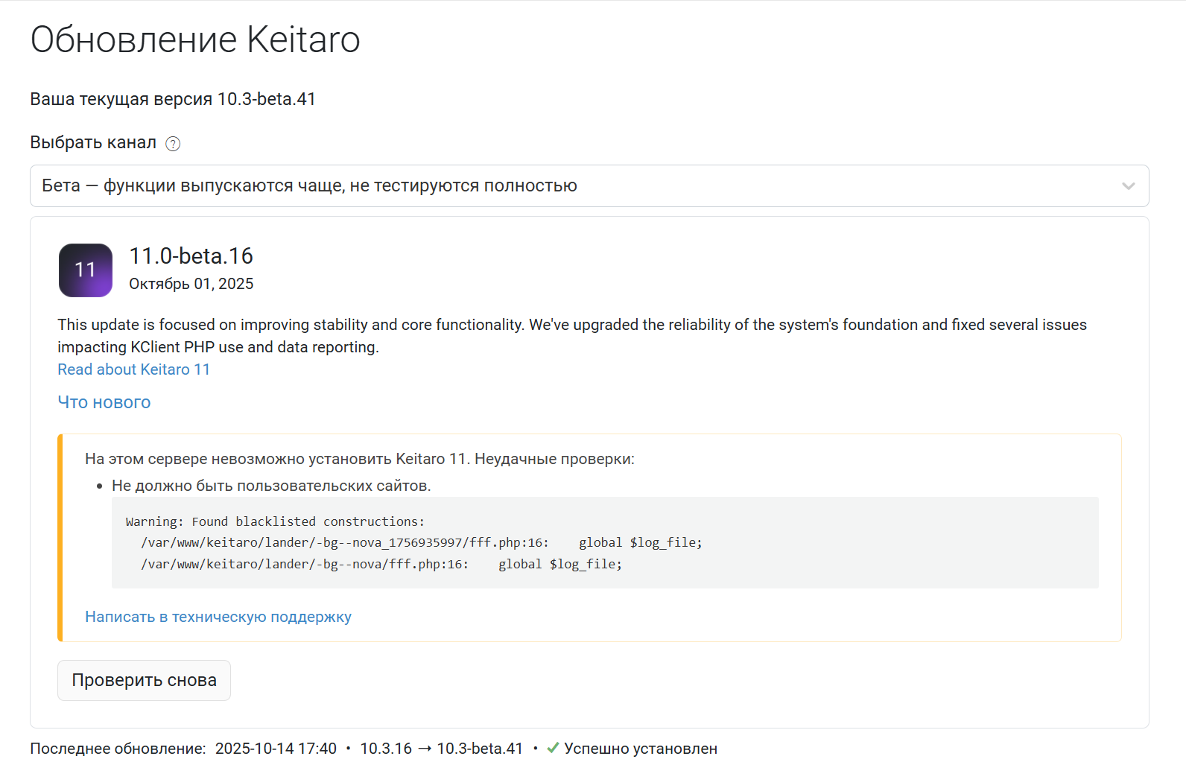The width and height of the screenshot is (1186, 765).
Task: Click the help icon beside Выбрать канал
Action: coord(173,144)
